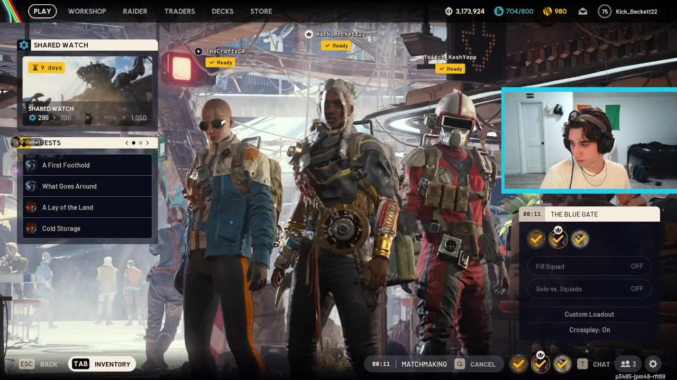Click crowned middle checkmark in Blue Gate panel

click(558, 239)
